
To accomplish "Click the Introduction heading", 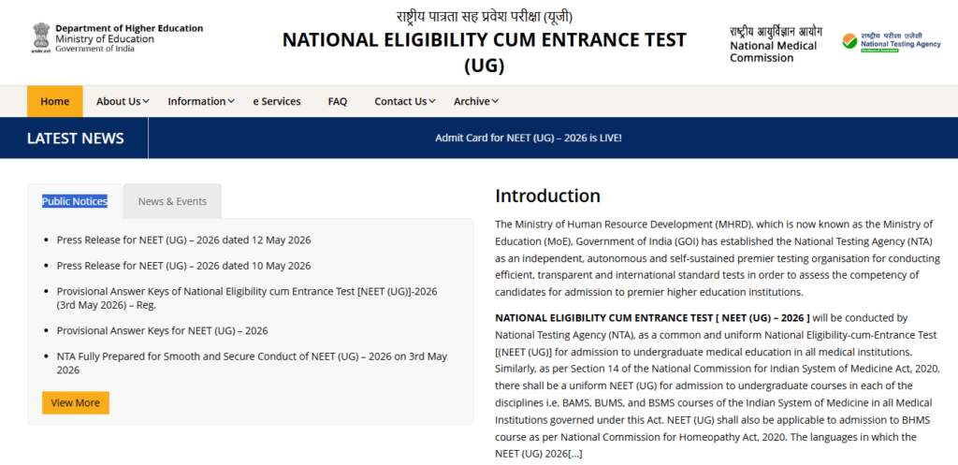I will tap(547, 196).
